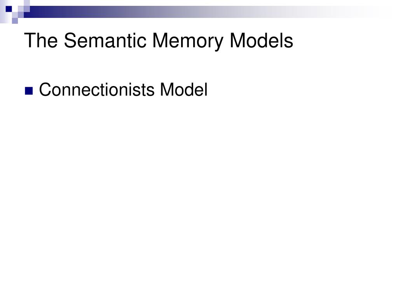
Task: Click the letter 'C' starting 'Connectionists'
Action: tap(45, 90)
